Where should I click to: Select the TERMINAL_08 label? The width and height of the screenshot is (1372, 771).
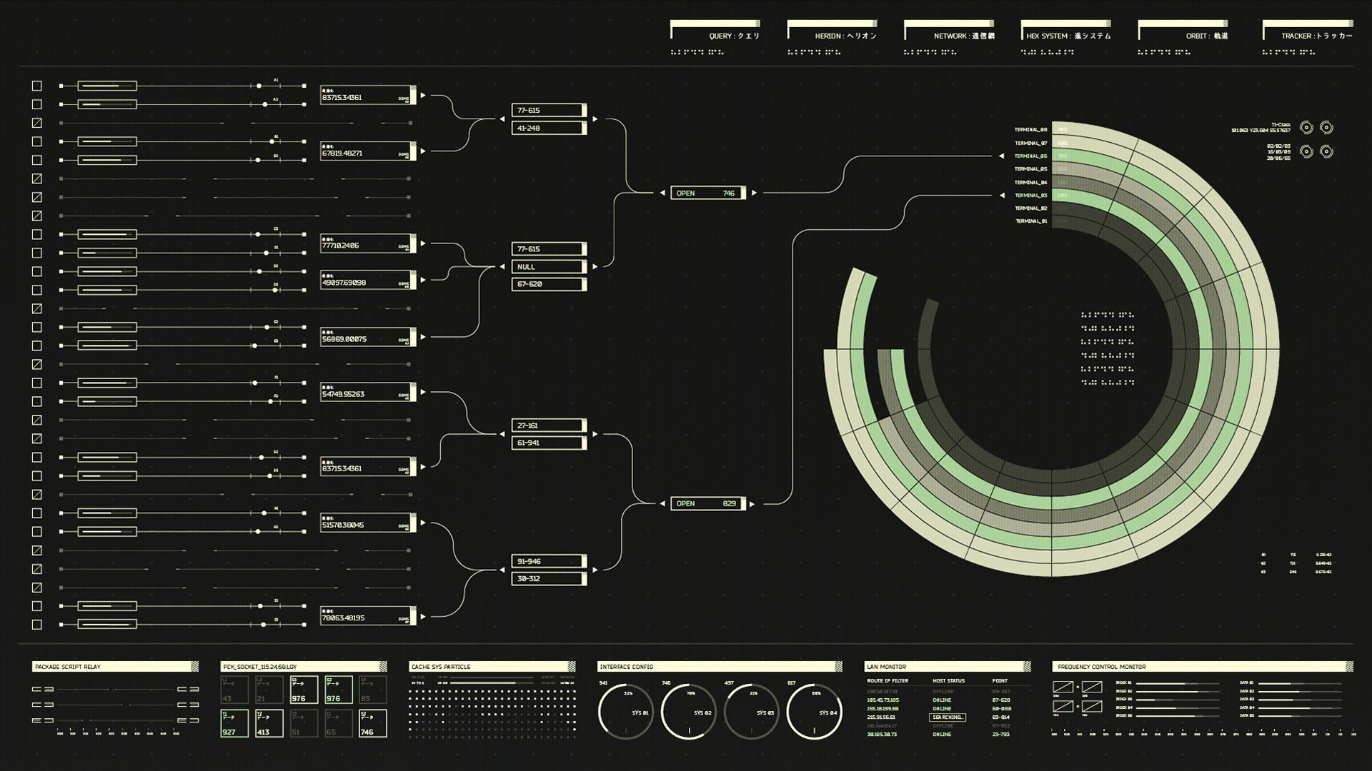tap(1031, 130)
